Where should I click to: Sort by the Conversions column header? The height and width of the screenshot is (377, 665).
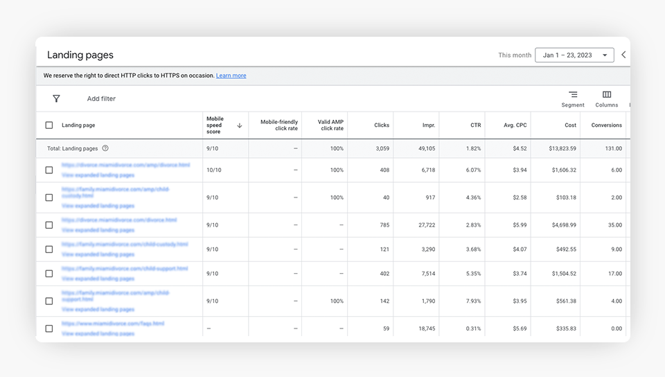pyautogui.click(x=606, y=125)
